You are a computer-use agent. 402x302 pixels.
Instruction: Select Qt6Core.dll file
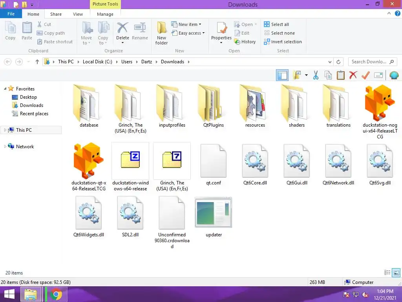click(x=255, y=164)
